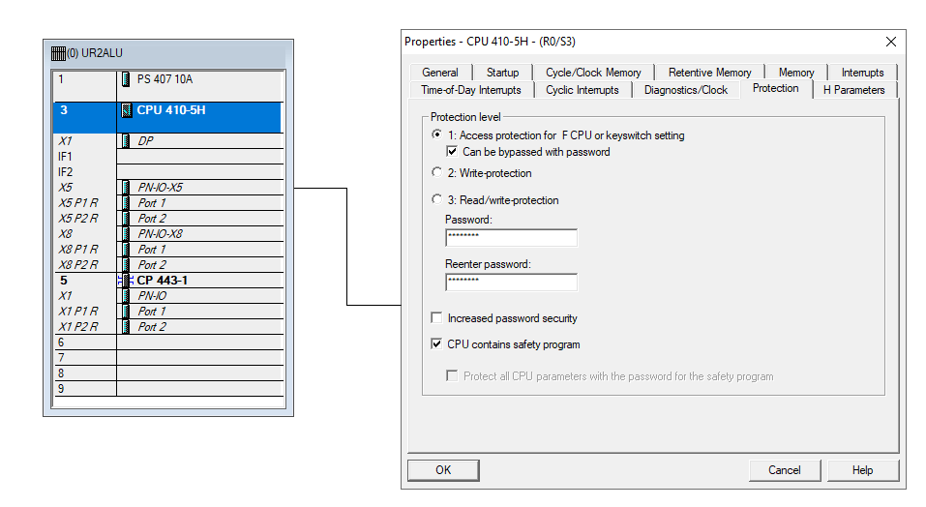Image resolution: width=926 pixels, height=507 pixels.
Task: Open the General tab
Action: (x=440, y=72)
